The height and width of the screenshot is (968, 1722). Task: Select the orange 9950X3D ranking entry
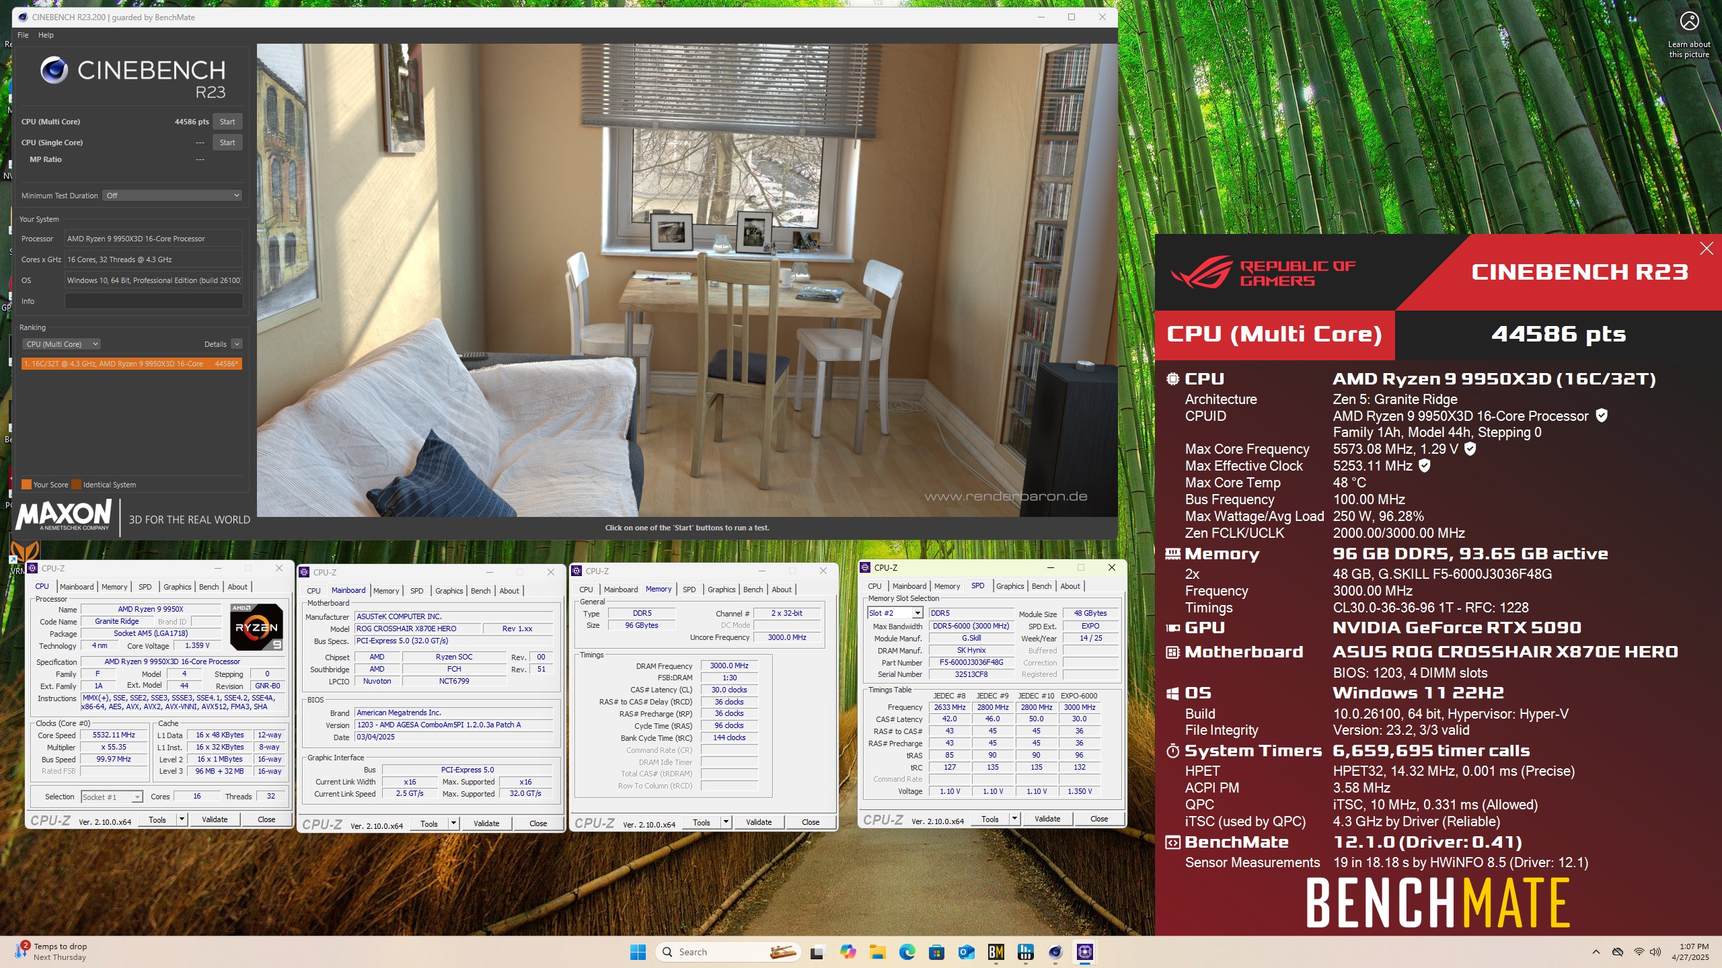click(x=132, y=364)
